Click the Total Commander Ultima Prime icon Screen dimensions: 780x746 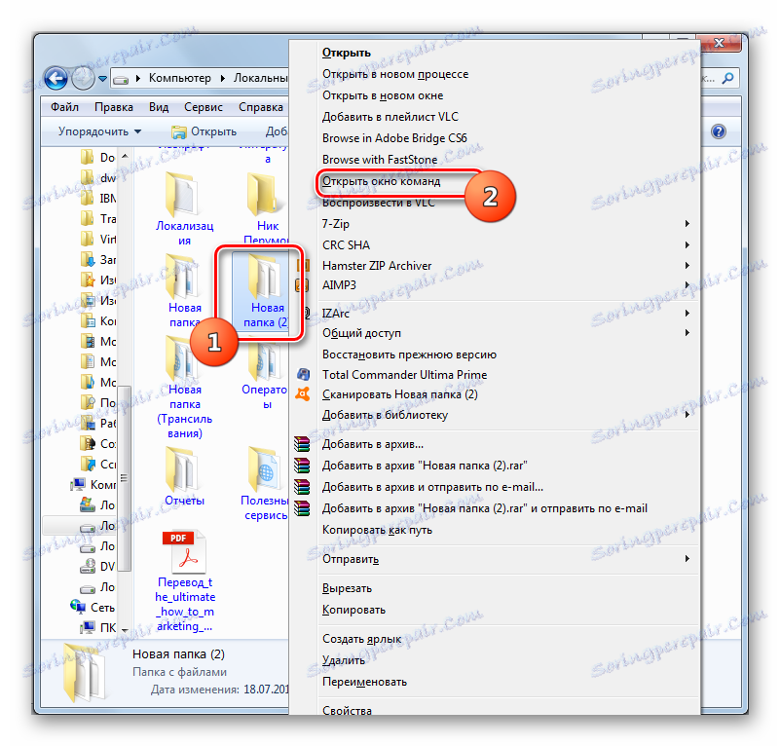click(x=303, y=374)
